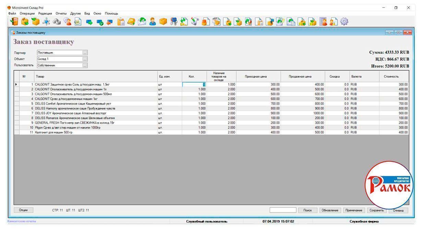Open the Отчеты menu
The height and width of the screenshot is (229, 422).
(61, 13)
